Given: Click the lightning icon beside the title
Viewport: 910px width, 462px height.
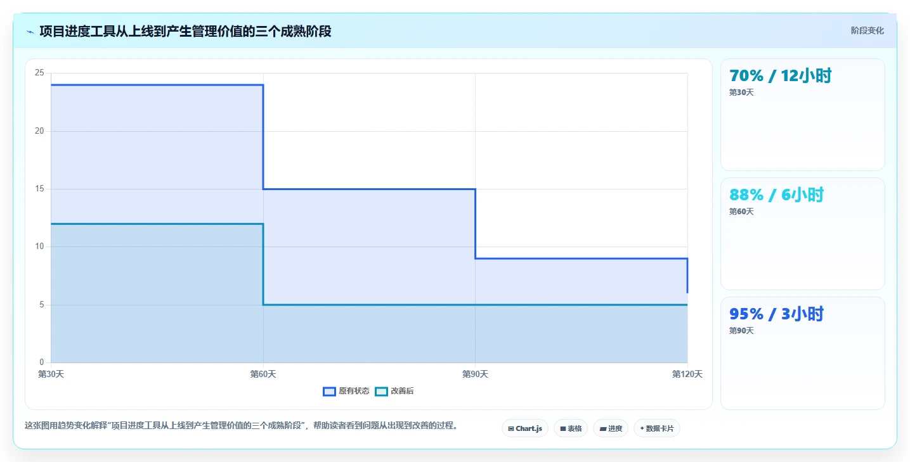Looking at the screenshot, I should coord(30,32).
